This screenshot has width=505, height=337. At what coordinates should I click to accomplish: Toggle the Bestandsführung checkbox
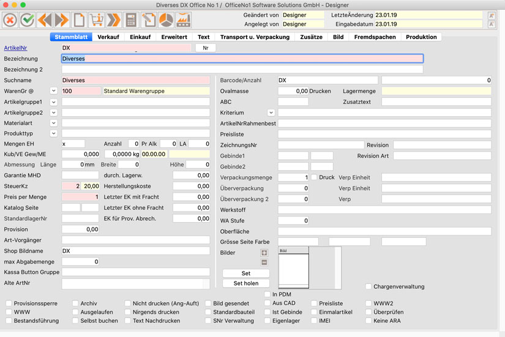pyautogui.click(x=9, y=320)
